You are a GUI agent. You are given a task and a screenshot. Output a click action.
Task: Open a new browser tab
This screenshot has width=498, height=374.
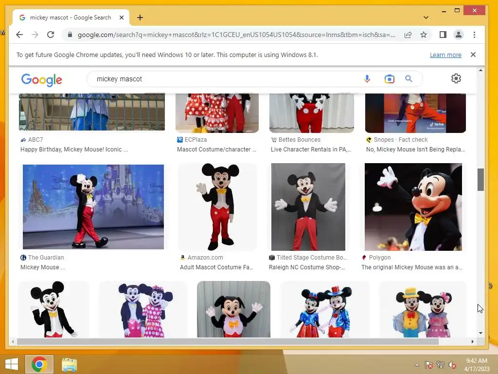(140, 18)
